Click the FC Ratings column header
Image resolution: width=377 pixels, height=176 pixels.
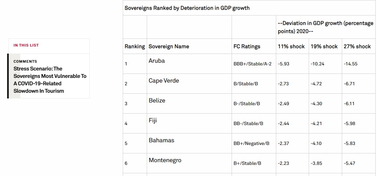tap(247, 47)
